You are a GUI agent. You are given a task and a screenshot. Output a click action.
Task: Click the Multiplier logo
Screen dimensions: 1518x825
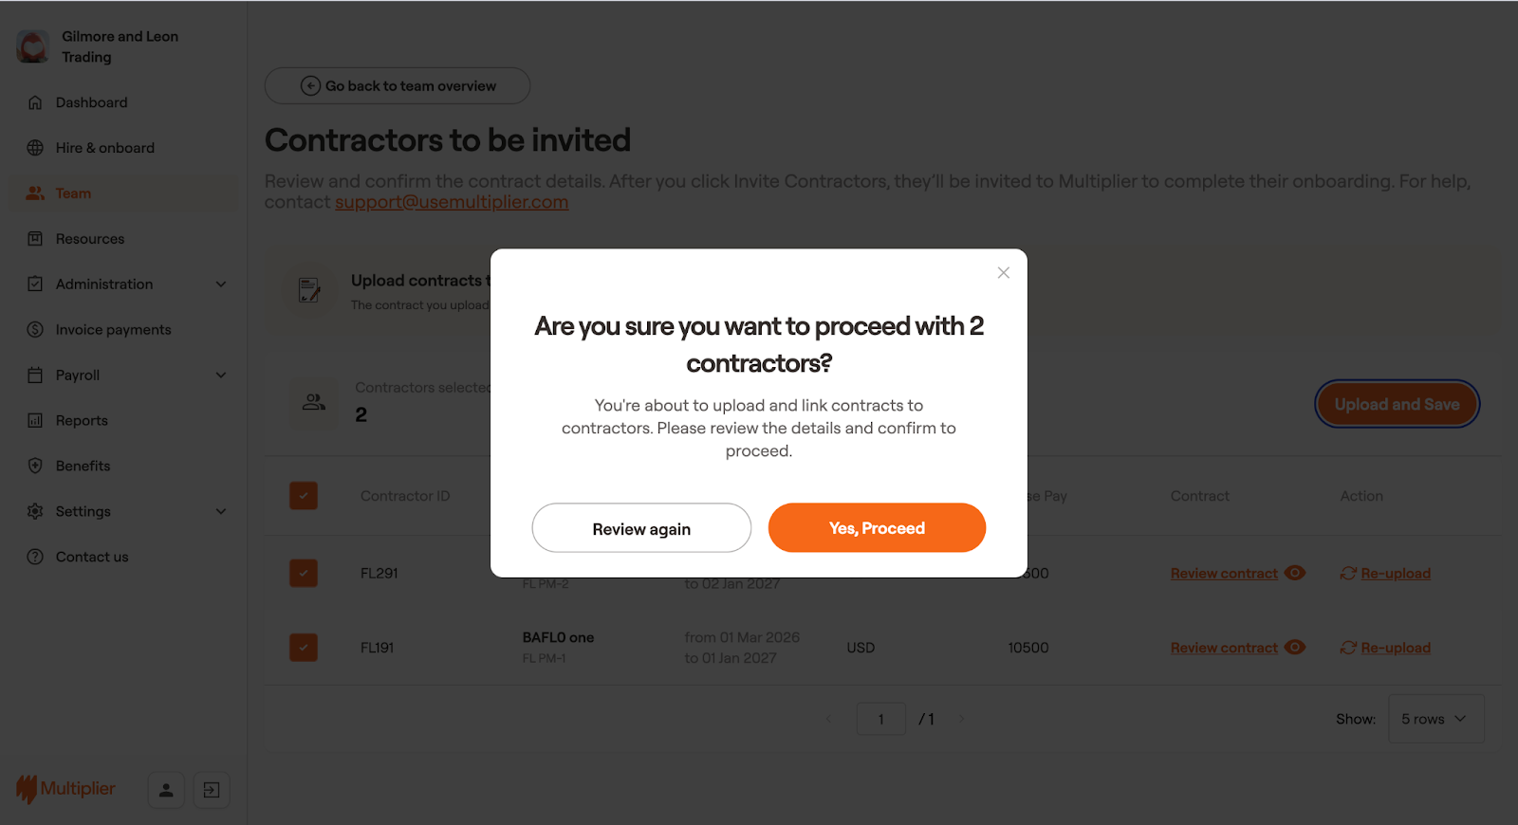[65, 789]
